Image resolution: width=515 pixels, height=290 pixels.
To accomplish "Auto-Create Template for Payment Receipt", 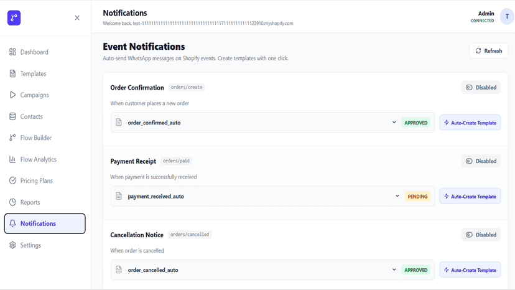I will click(470, 196).
